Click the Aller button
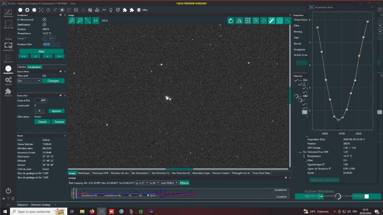 click(x=42, y=52)
